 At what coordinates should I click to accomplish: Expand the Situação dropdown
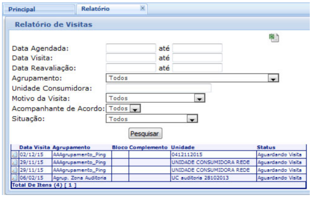point(193,119)
